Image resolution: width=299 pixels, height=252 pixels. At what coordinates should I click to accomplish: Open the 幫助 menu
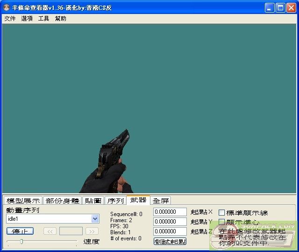point(60,19)
